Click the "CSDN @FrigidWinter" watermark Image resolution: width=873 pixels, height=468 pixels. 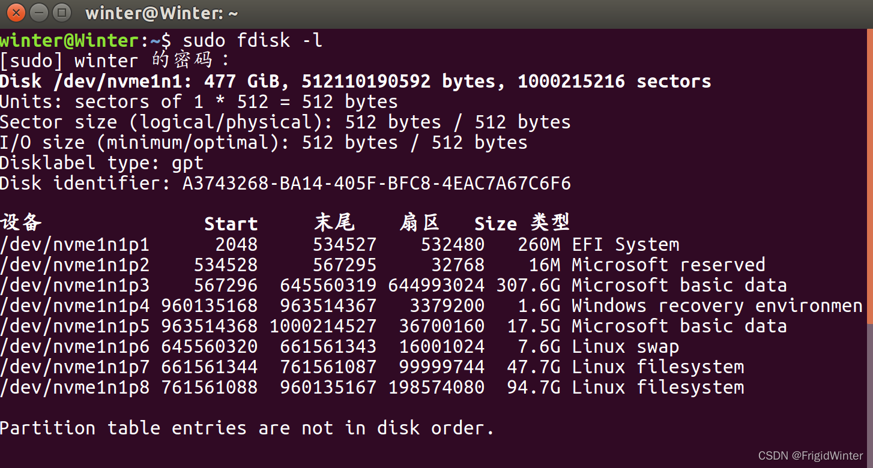pos(811,456)
